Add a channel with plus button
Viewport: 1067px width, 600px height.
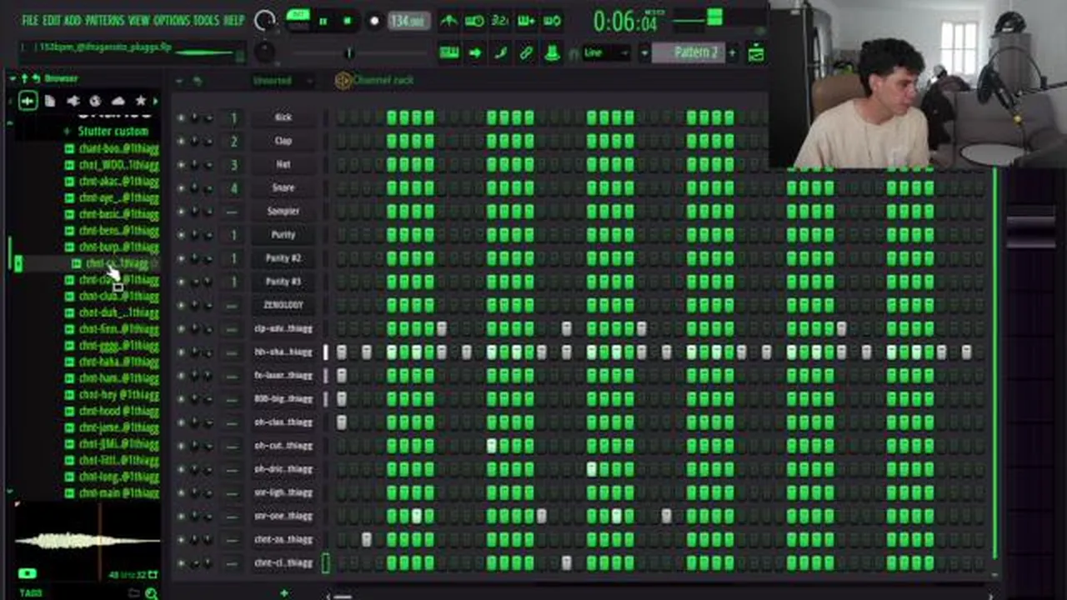284,592
